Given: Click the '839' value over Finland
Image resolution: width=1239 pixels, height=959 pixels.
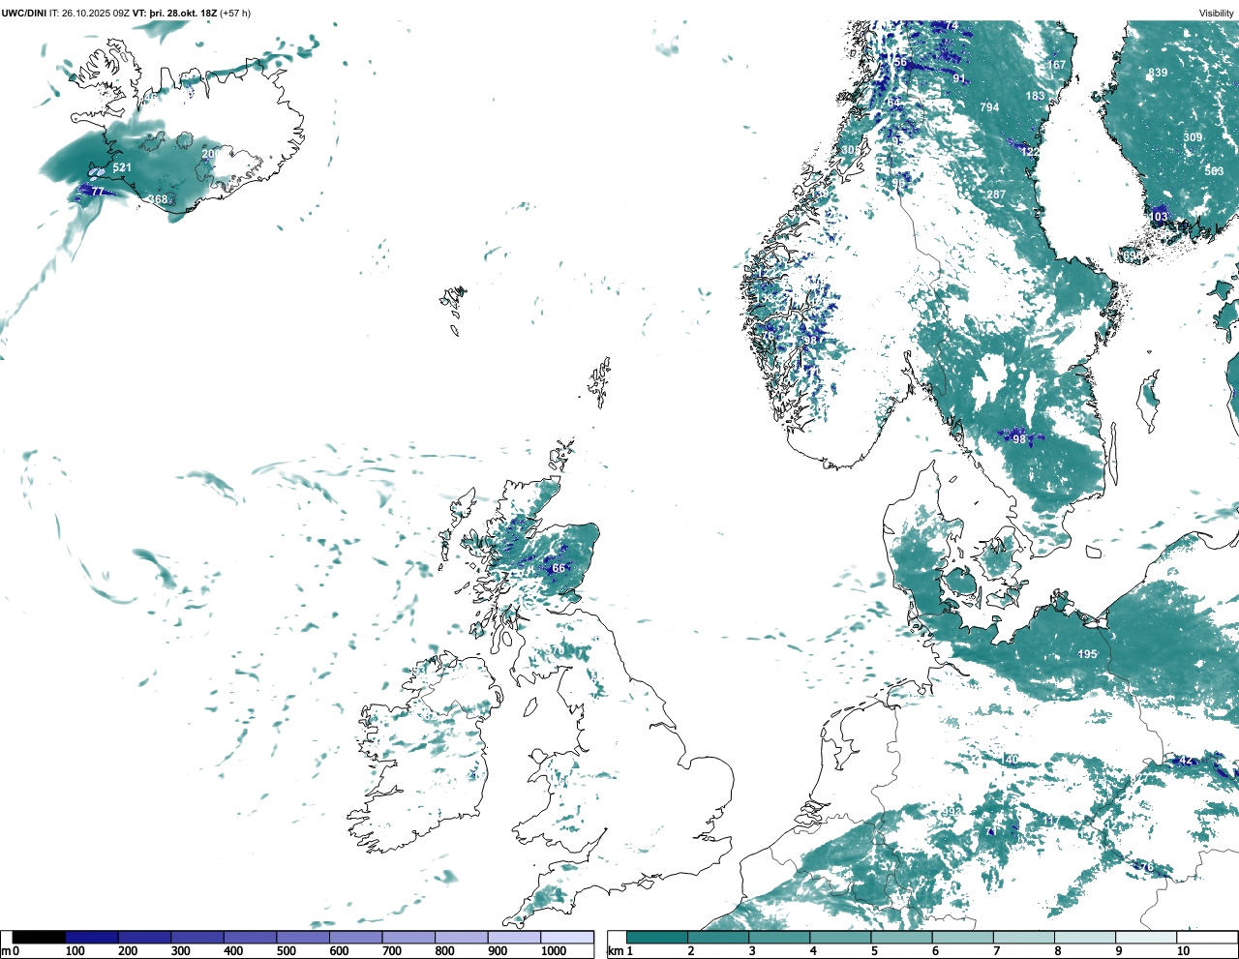Looking at the screenshot, I should (1158, 73).
